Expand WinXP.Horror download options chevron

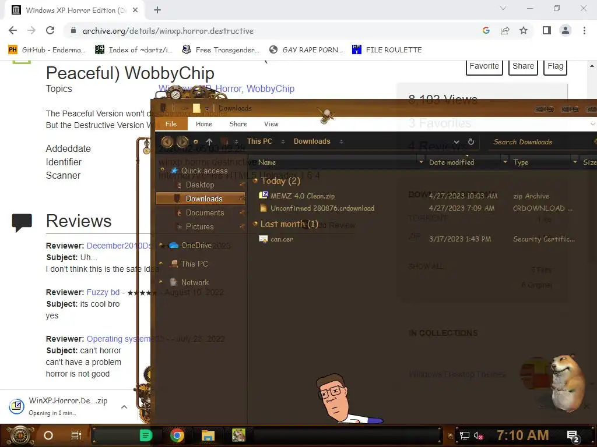(124, 407)
